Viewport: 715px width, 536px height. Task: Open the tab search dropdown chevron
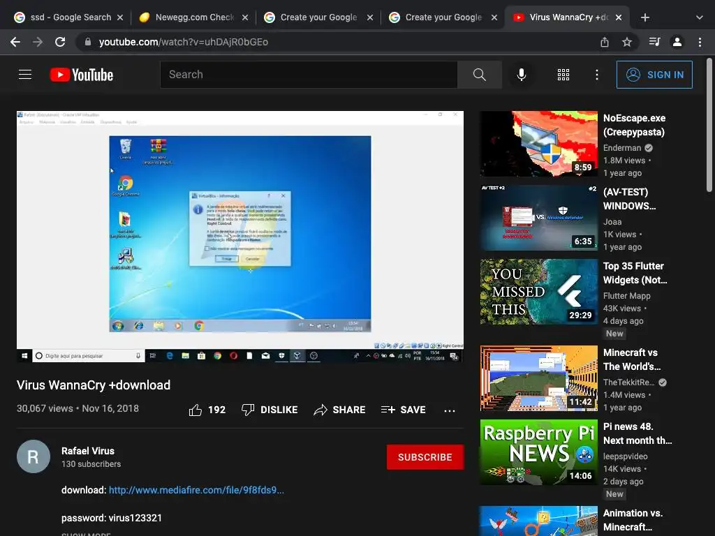pyautogui.click(x=699, y=17)
